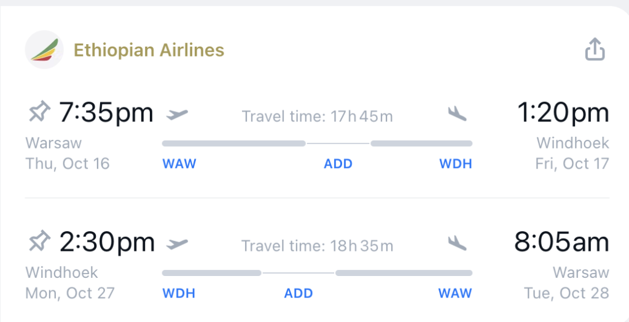Select the return WDH airport code
The image size is (629, 322).
pos(179,293)
